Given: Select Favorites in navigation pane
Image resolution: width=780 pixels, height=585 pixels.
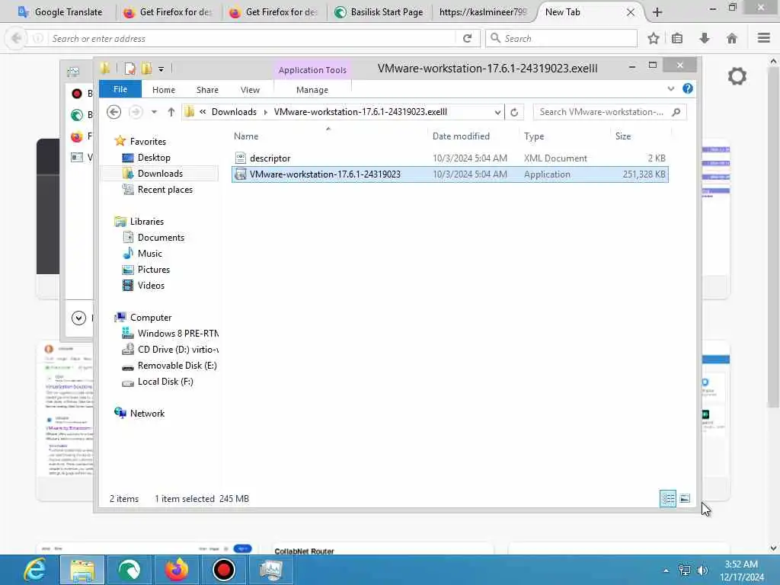Looking at the screenshot, I should point(148,142).
